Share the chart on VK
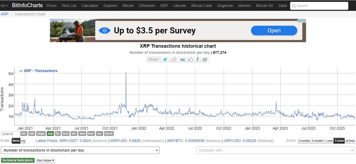 [x=182, y=59]
